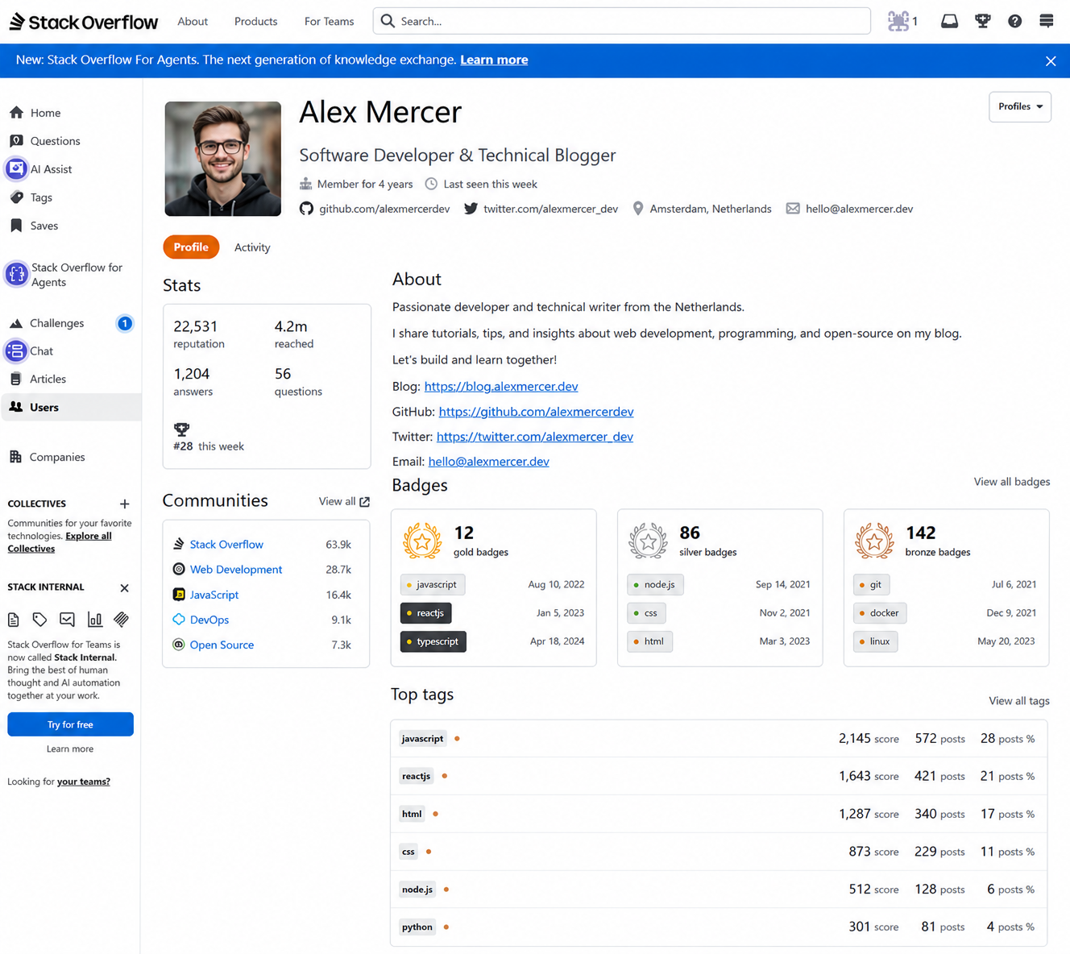
Task: Open View all communities link
Action: tap(344, 501)
